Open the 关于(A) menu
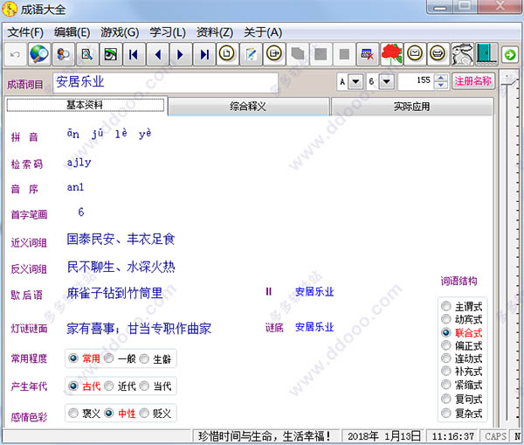This screenshot has height=445, width=524. click(263, 32)
